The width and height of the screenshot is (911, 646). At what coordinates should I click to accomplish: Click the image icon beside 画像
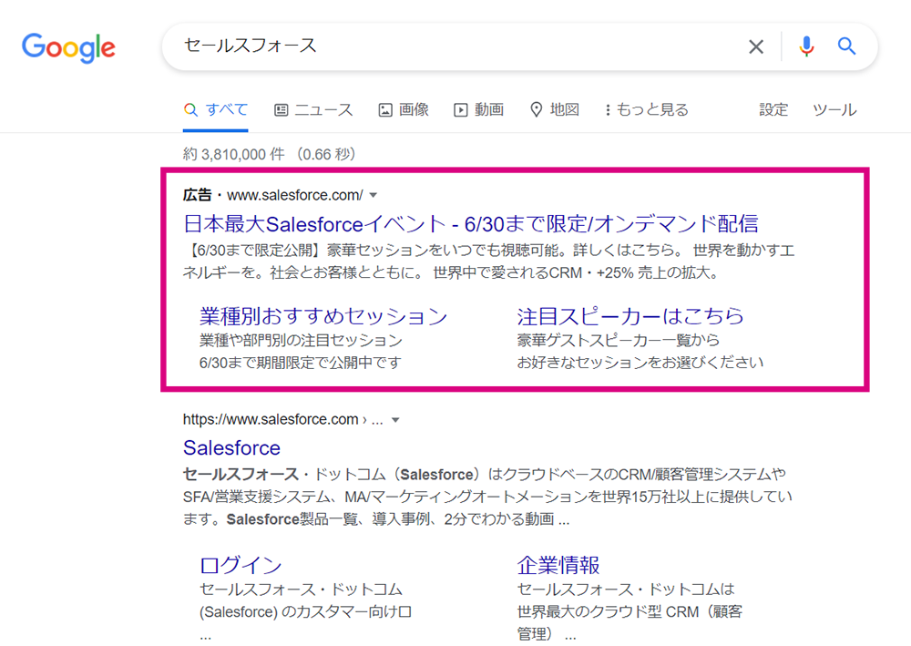[385, 110]
